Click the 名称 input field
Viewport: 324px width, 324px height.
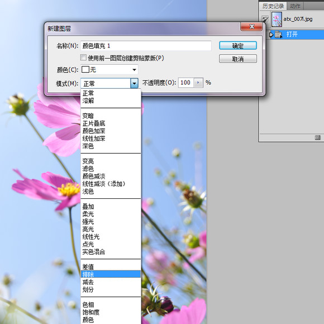[146, 46]
